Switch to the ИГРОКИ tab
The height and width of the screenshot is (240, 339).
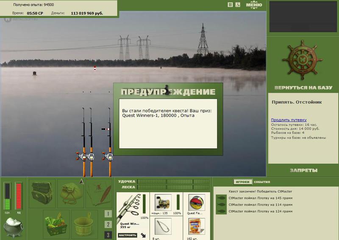[243, 182]
